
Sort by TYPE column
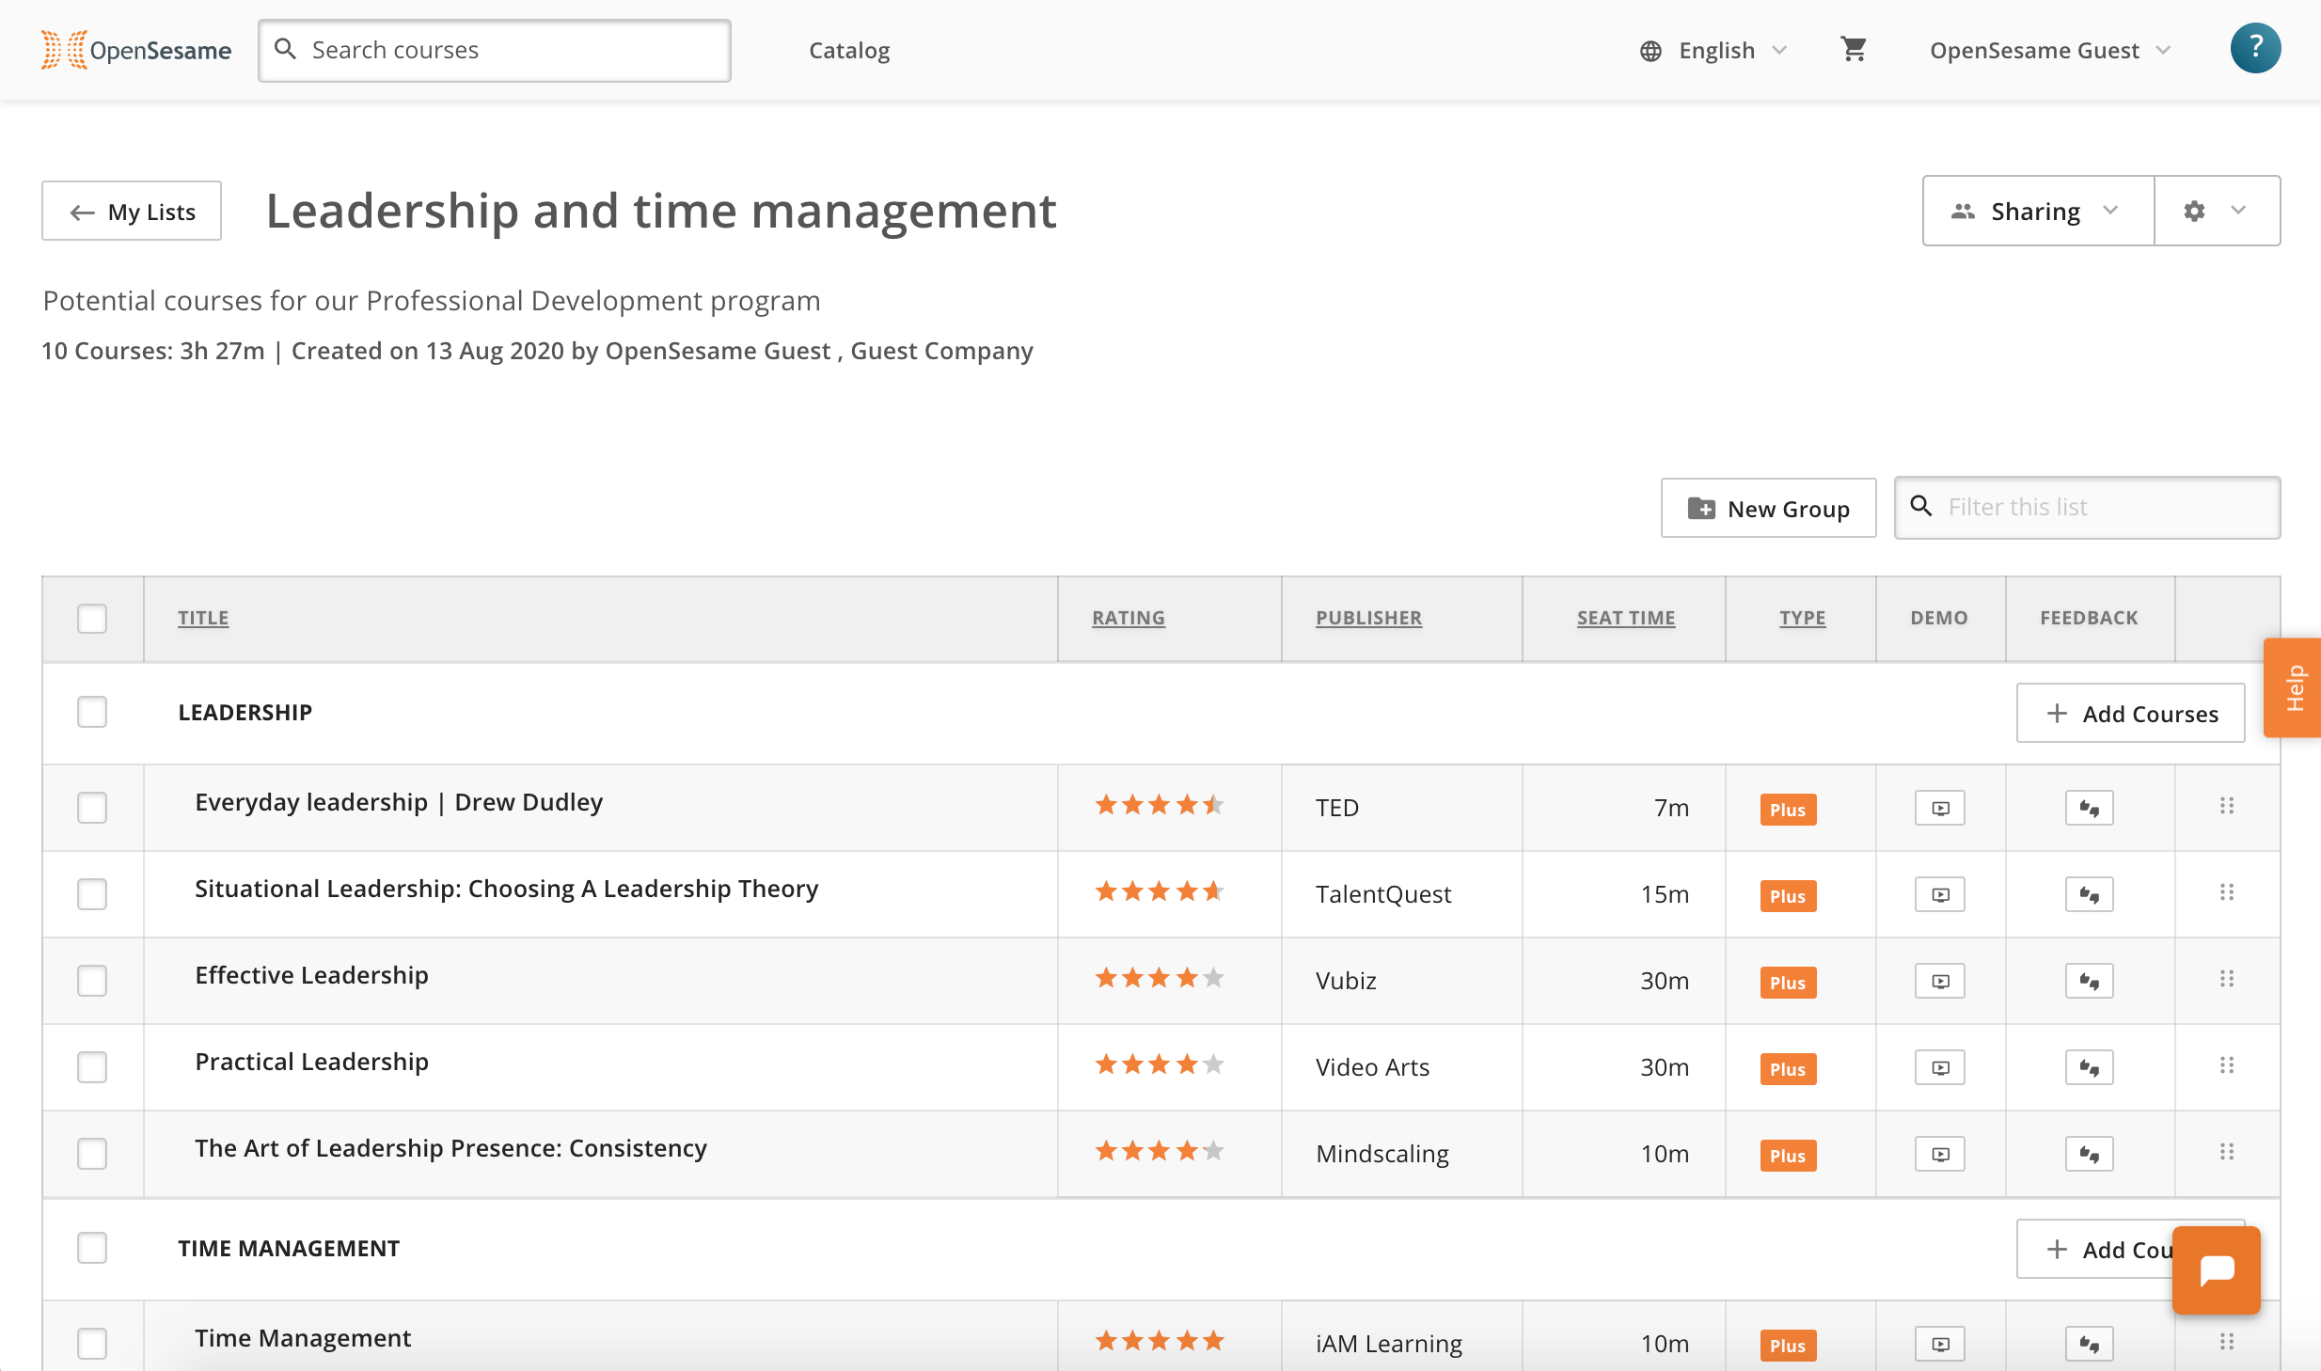(1802, 618)
